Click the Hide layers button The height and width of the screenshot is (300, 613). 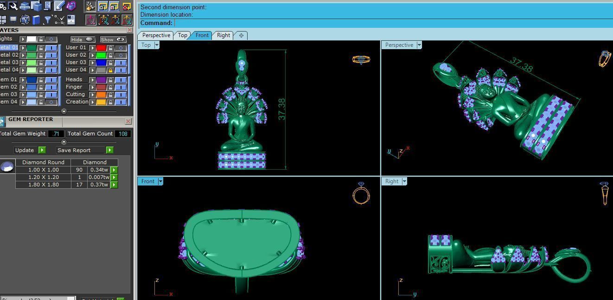coord(83,39)
